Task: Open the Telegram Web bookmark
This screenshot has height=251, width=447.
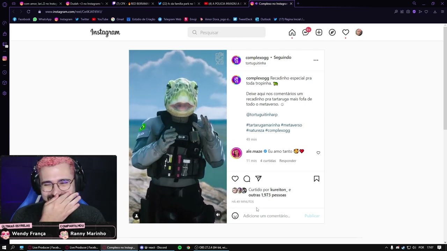Action: coord(170,19)
